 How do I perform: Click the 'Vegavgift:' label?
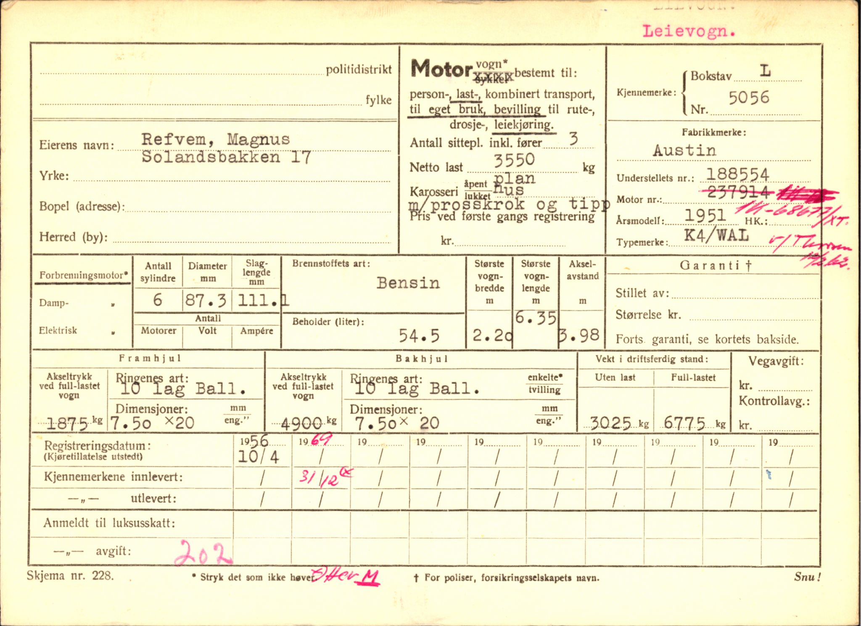[776, 361]
